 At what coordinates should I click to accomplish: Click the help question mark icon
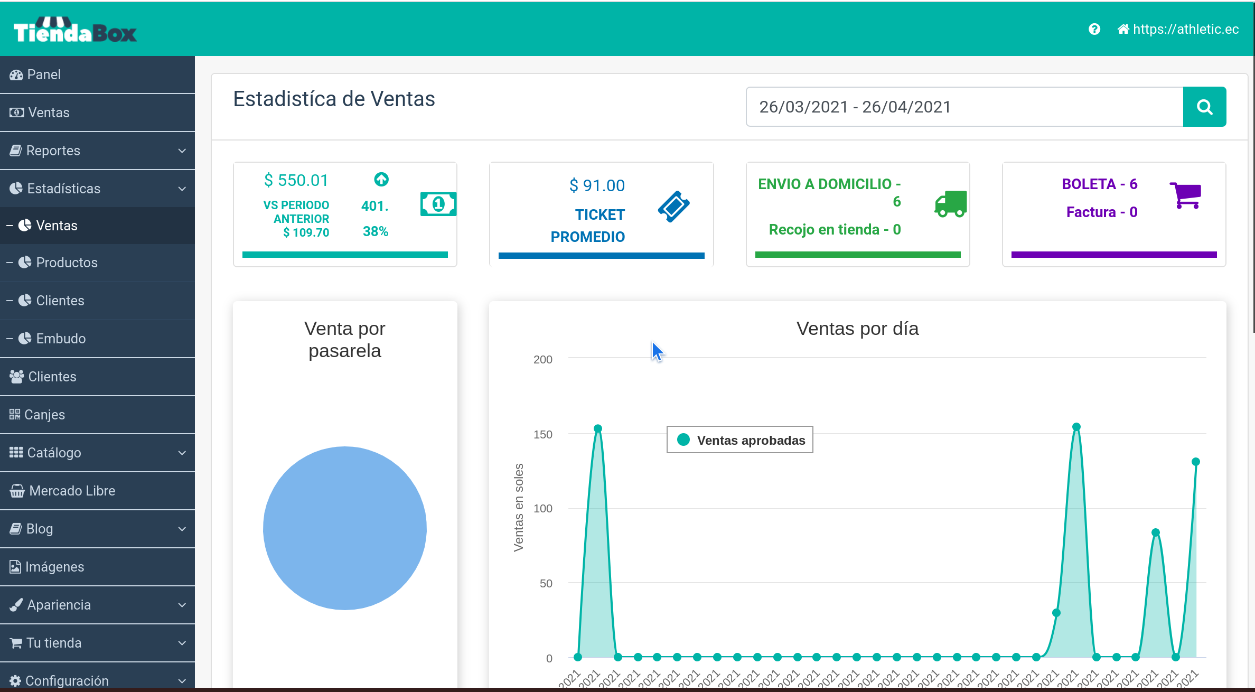coord(1094,30)
